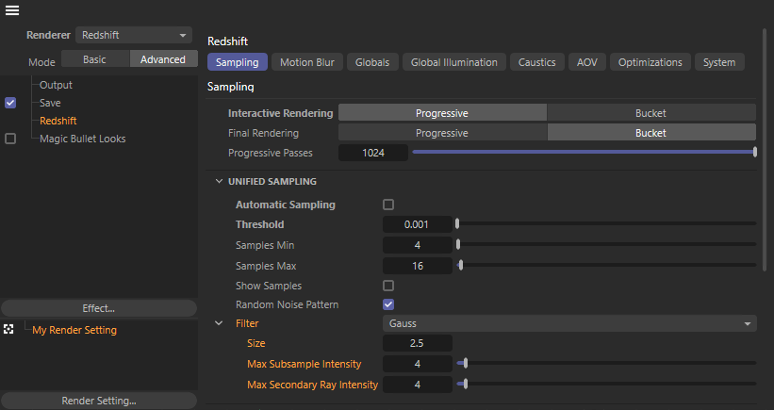Enable the Magic Bullet Looks checkbox
774x410 pixels.
(10, 139)
